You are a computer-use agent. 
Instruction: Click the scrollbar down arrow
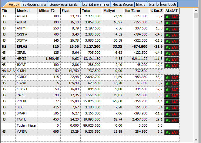[196, 140]
